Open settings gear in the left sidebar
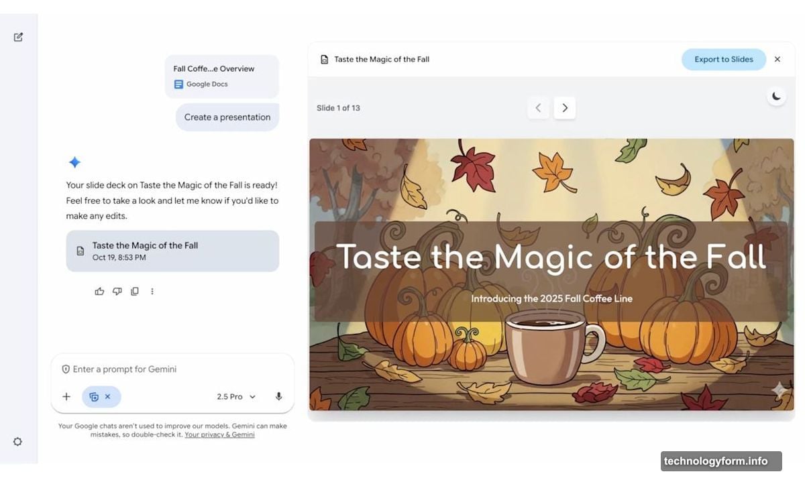Image resolution: width=805 pixels, height=478 pixels. [x=17, y=442]
